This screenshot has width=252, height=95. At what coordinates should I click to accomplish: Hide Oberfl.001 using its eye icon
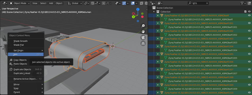coord(249,23)
